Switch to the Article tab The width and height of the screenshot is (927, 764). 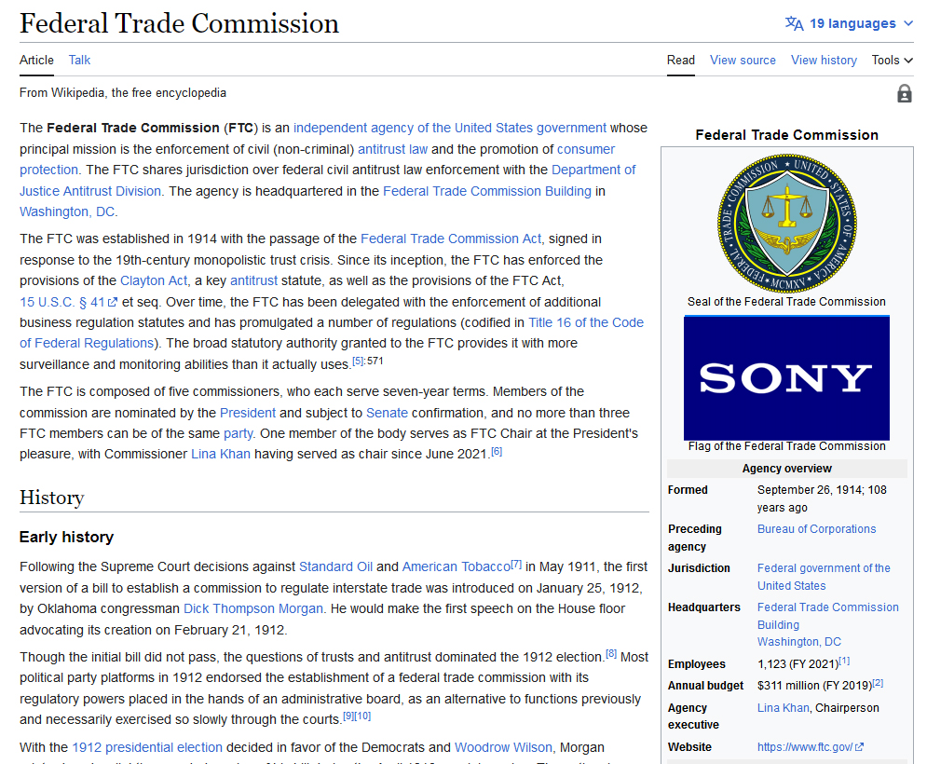[36, 61]
